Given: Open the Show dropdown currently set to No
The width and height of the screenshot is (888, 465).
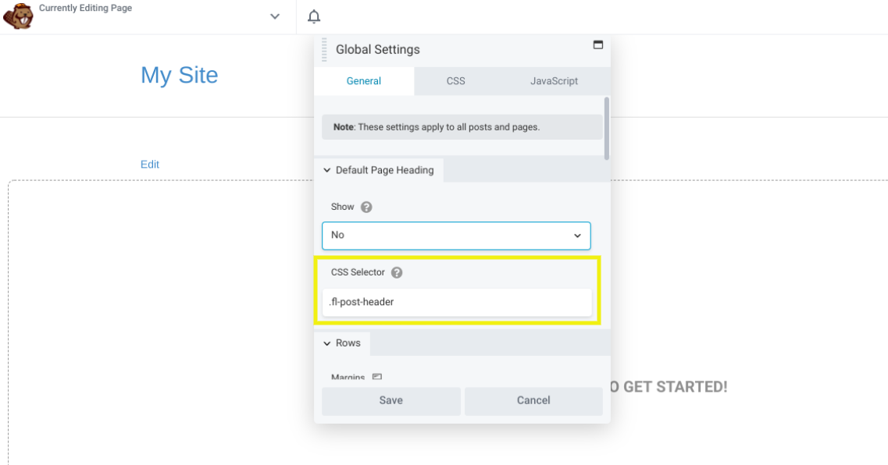Looking at the screenshot, I should [456, 236].
